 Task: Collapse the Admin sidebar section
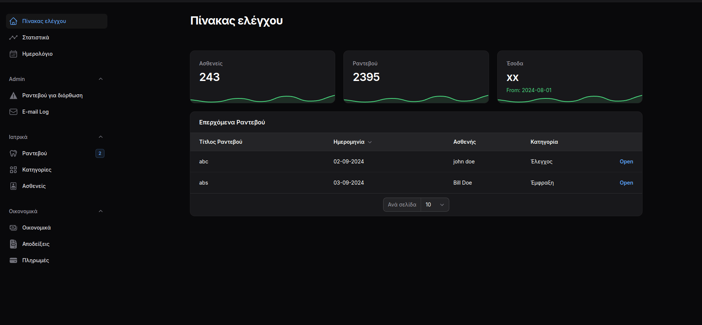(100, 79)
